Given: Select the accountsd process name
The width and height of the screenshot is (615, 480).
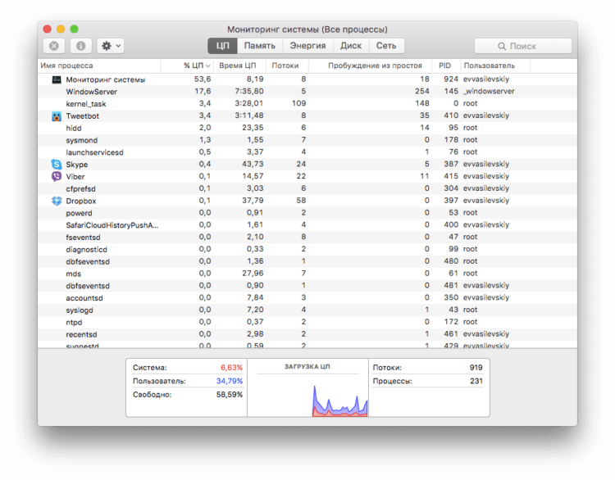Looking at the screenshot, I should 84,298.
